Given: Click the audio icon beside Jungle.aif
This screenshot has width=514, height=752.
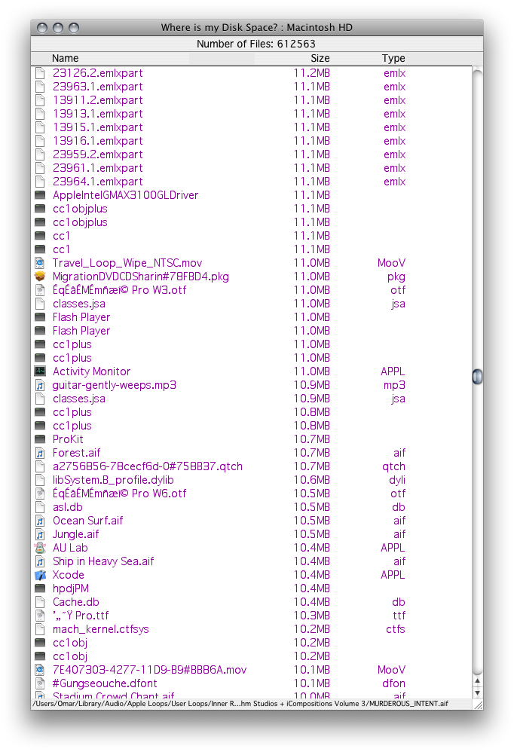Looking at the screenshot, I should (x=40, y=534).
